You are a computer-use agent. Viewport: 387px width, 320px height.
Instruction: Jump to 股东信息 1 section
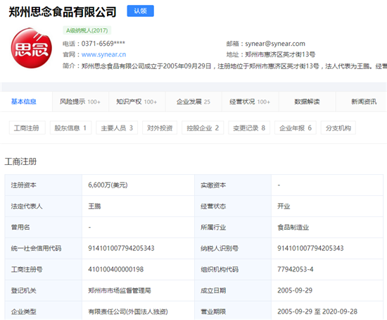click(70, 128)
